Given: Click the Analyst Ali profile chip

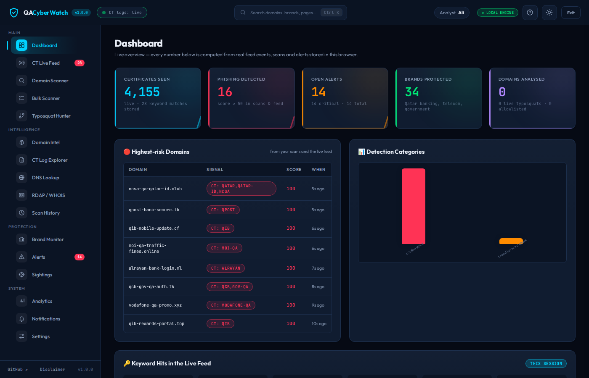Looking at the screenshot, I should pyautogui.click(x=452, y=13).
